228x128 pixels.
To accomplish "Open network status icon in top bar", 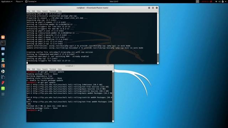I will click(216, 1).
